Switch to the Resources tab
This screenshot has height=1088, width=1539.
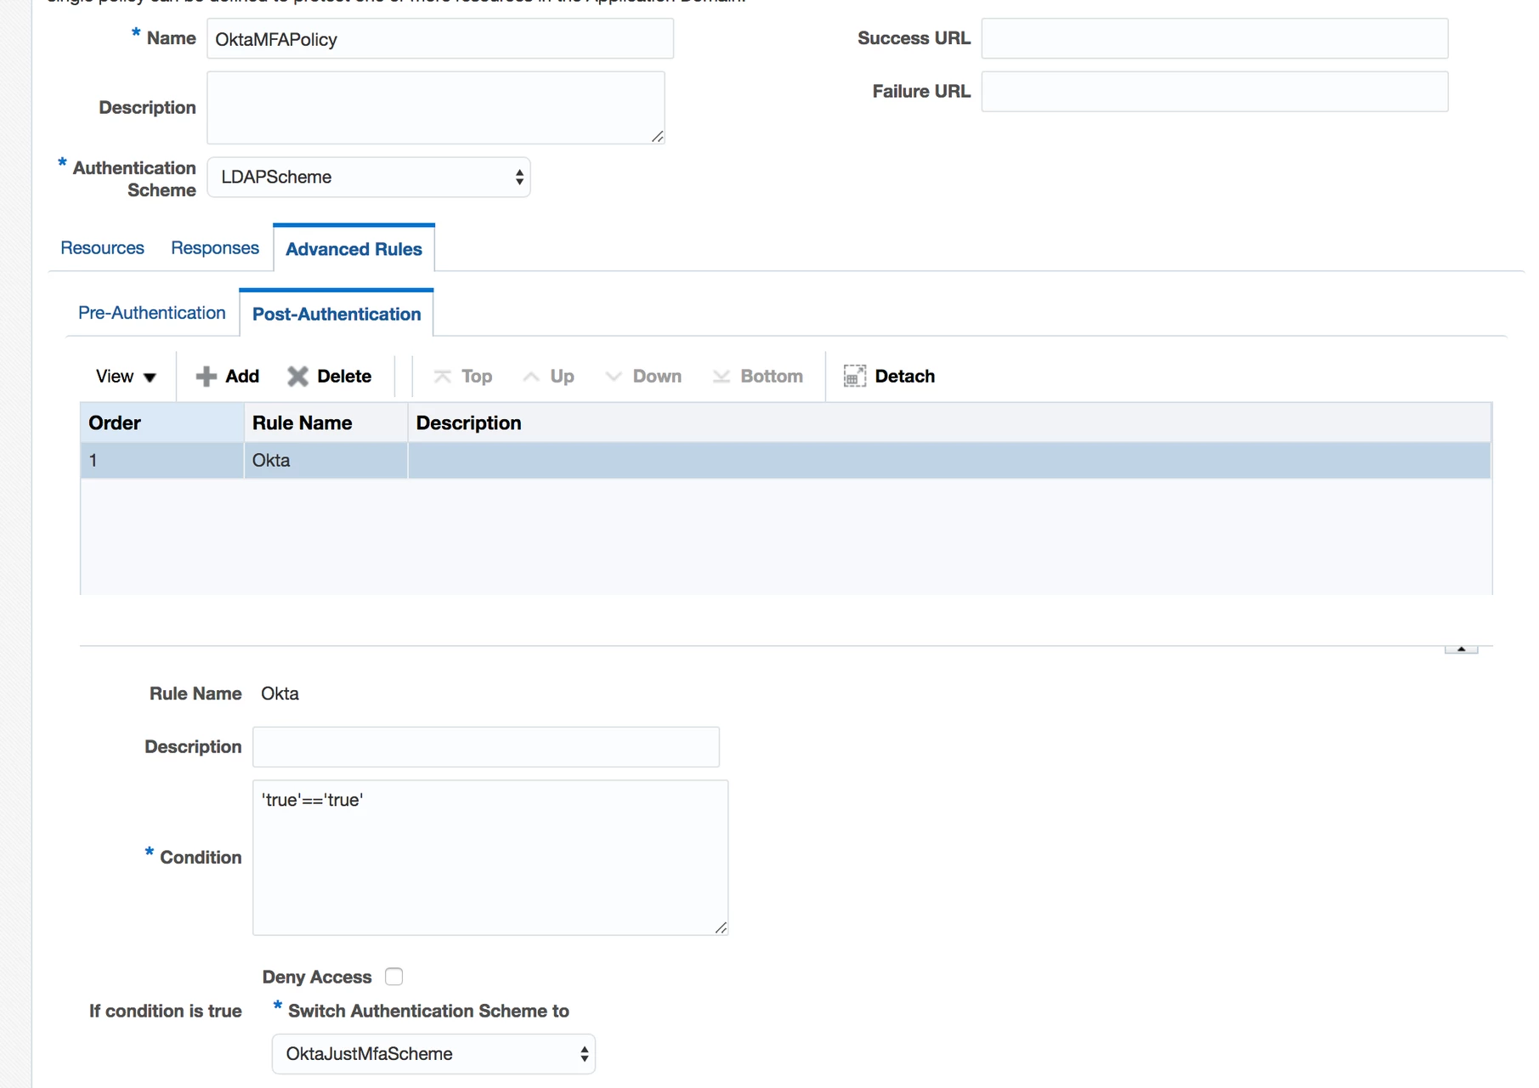point(102,248)
